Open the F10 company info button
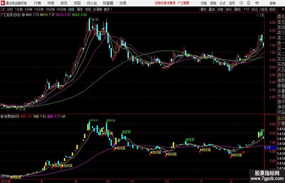 [x=246, y=9]
